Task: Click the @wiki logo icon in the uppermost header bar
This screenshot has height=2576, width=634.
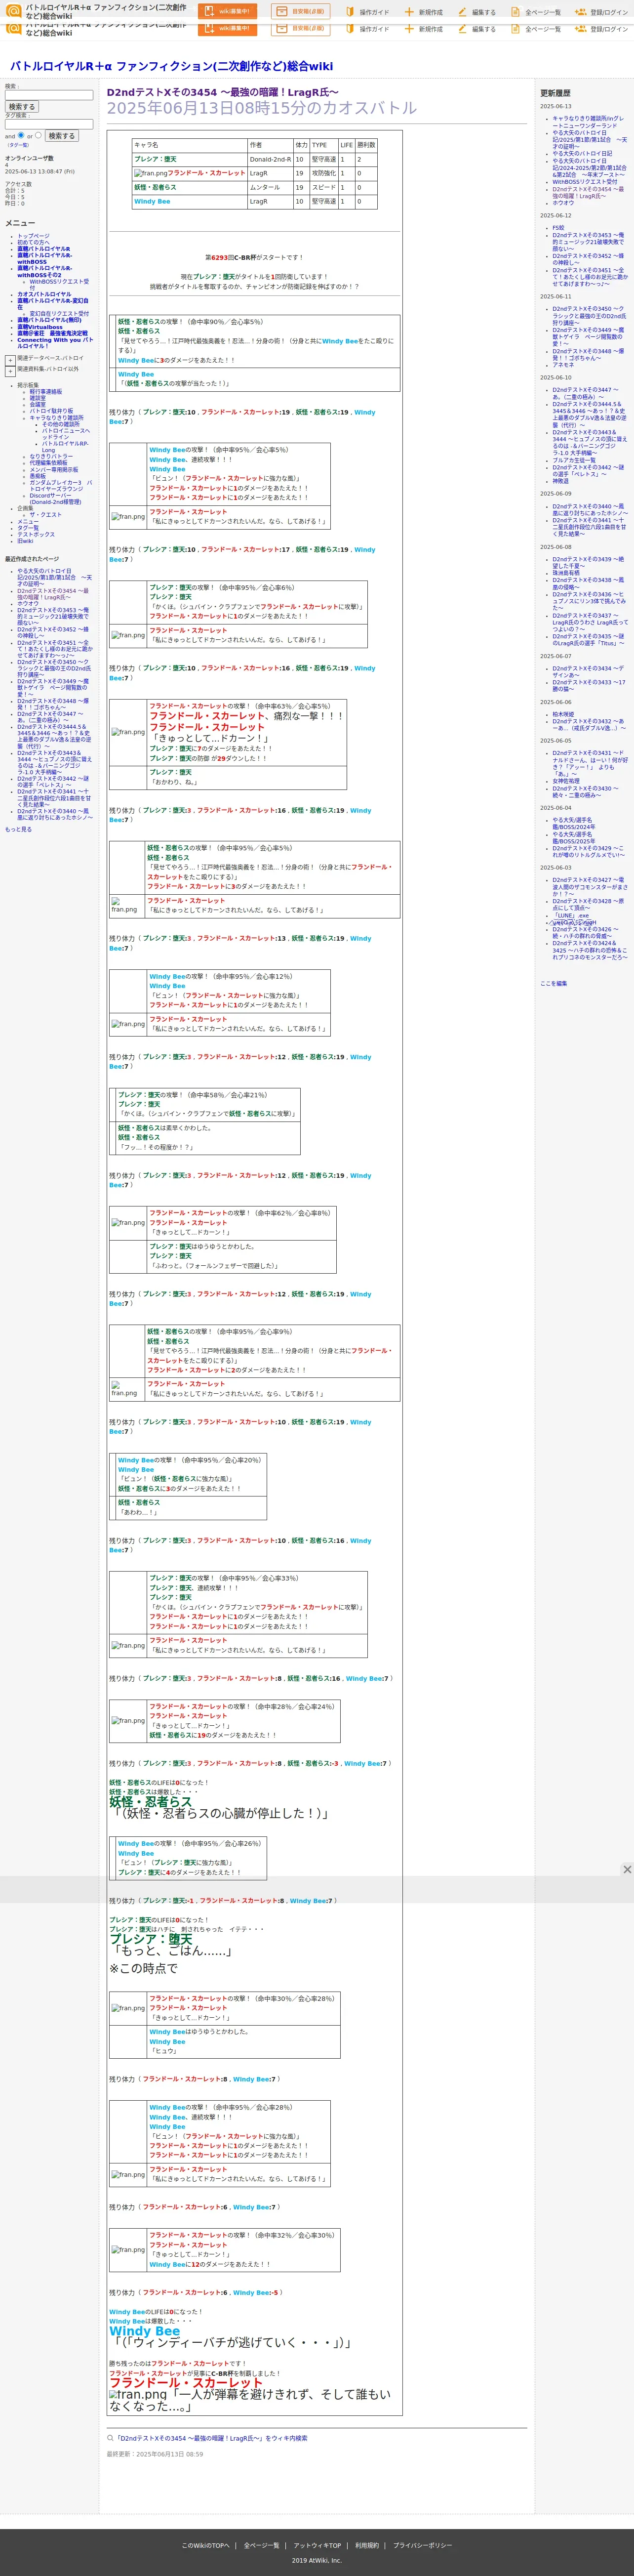Action: coord(13,11)
